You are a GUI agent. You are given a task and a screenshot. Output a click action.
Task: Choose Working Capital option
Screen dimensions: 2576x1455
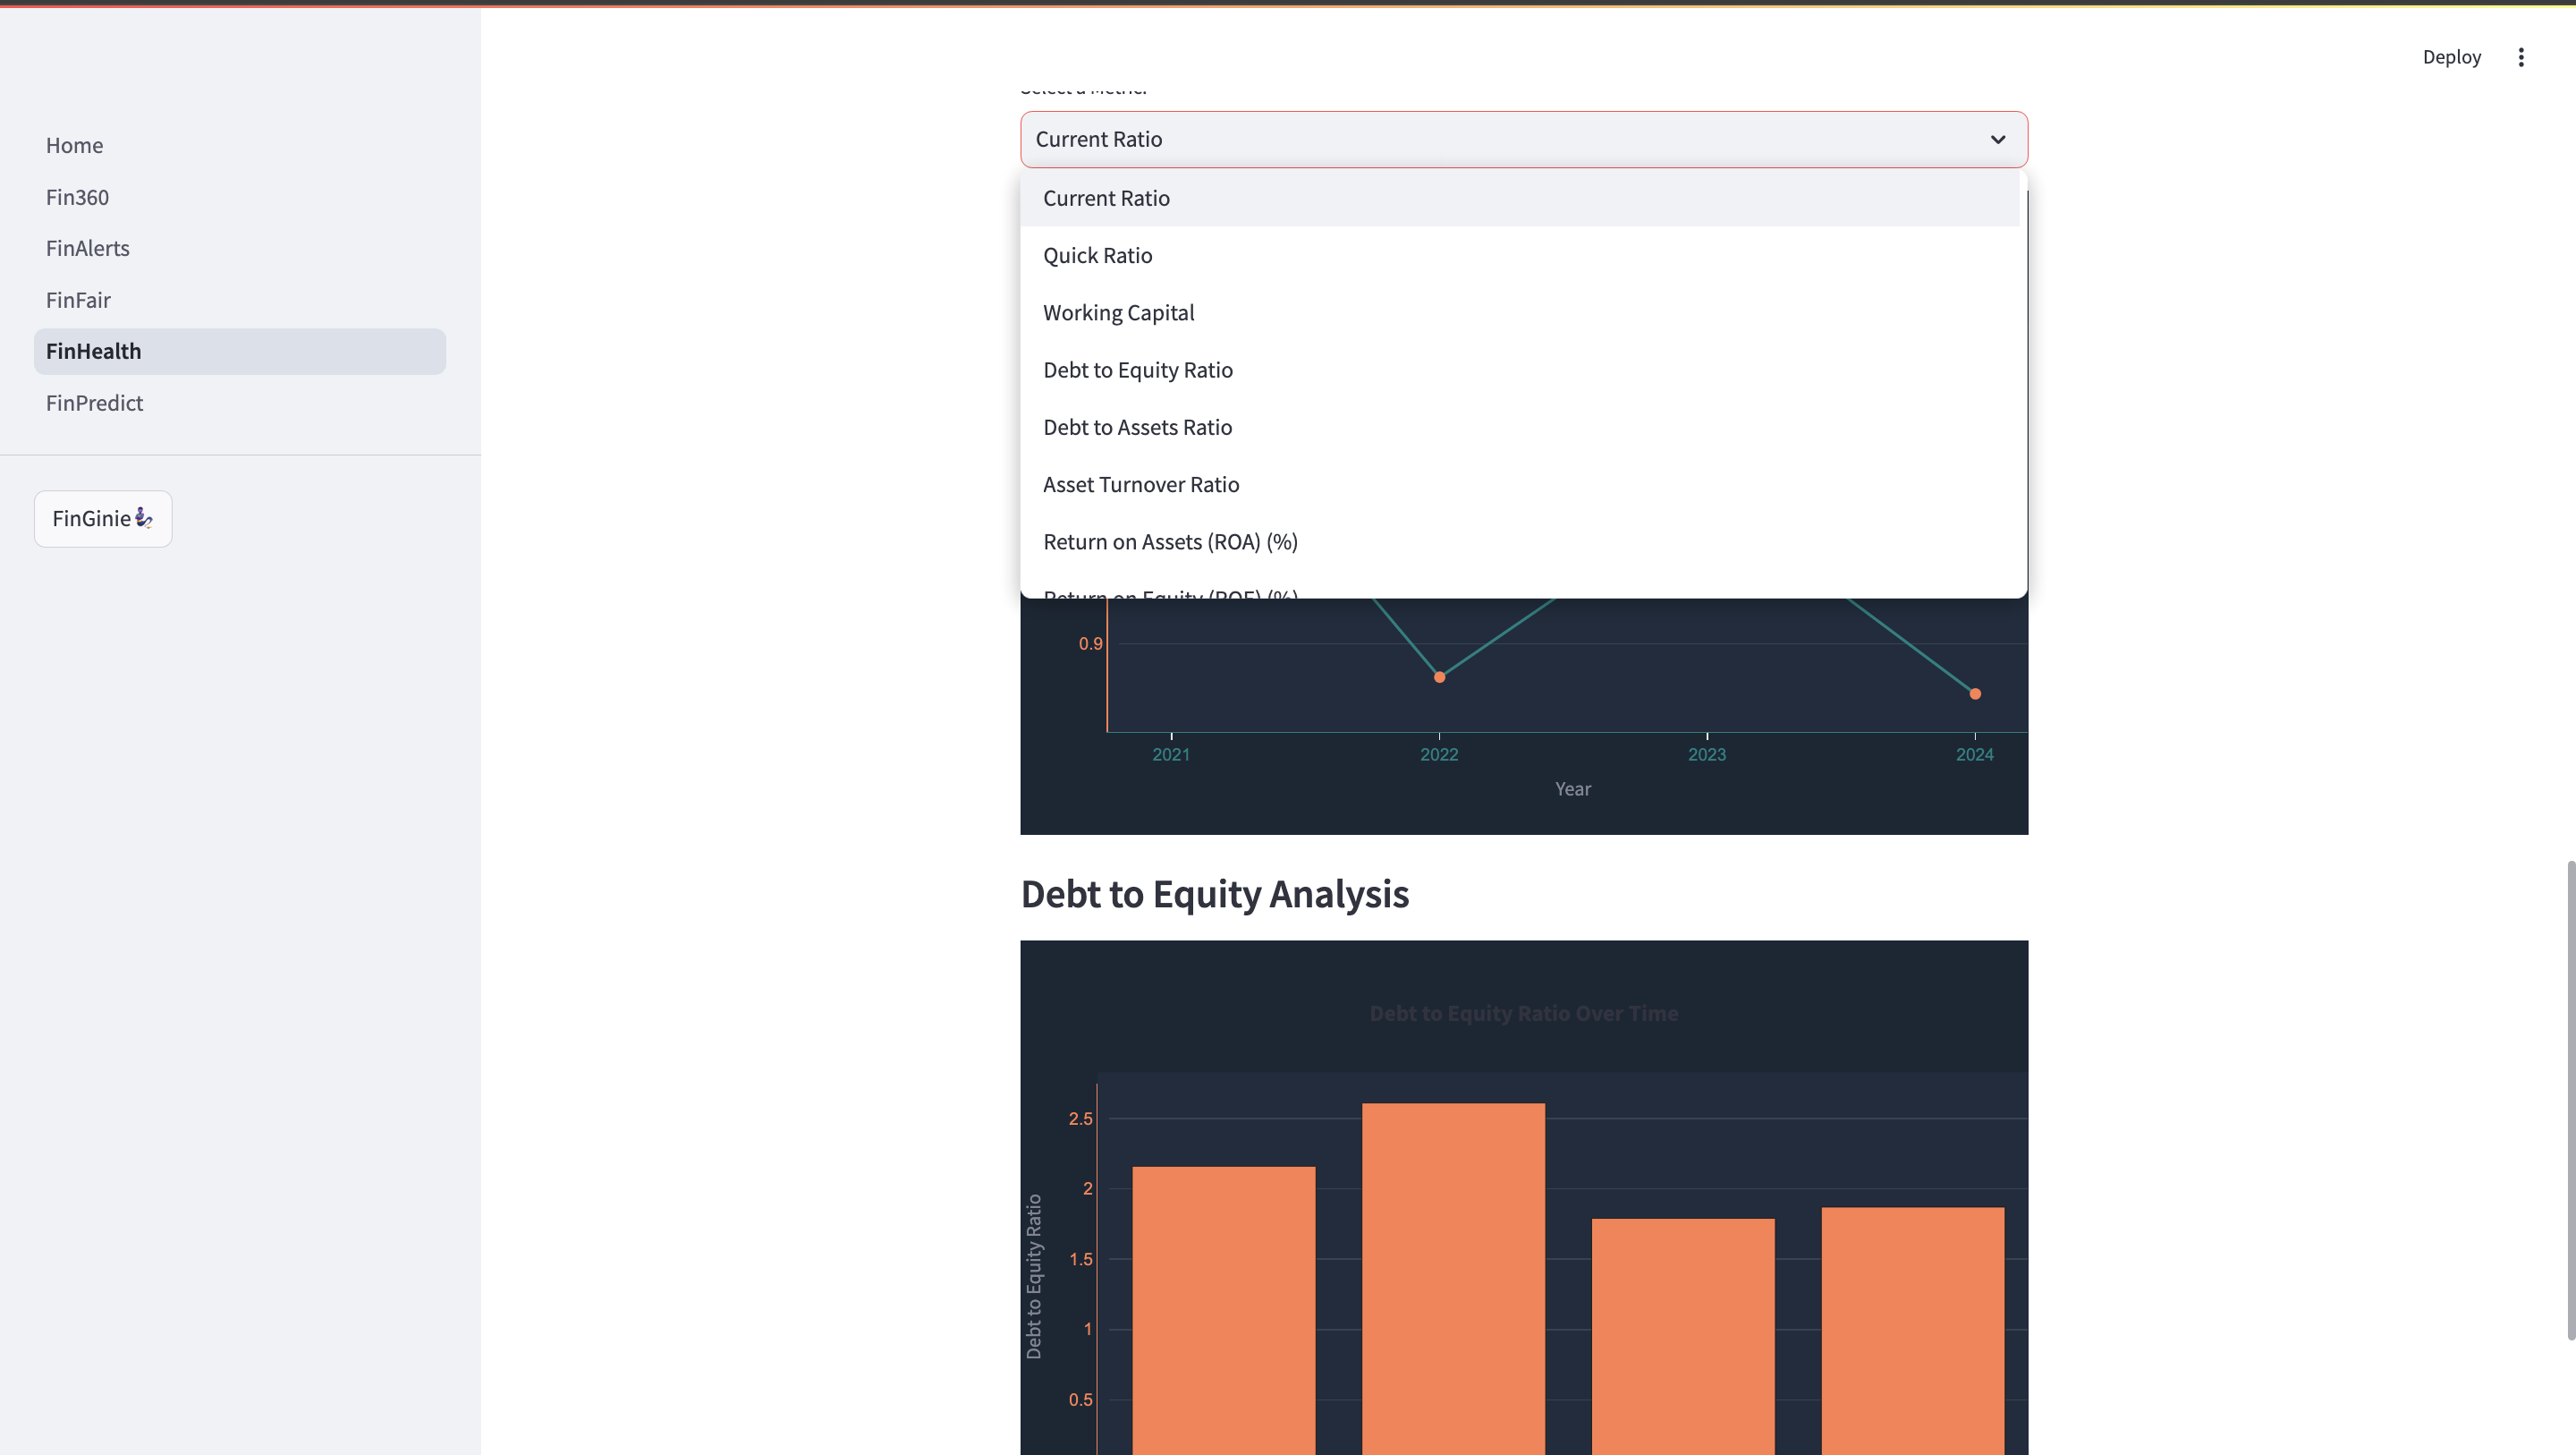coord(1118,312)
